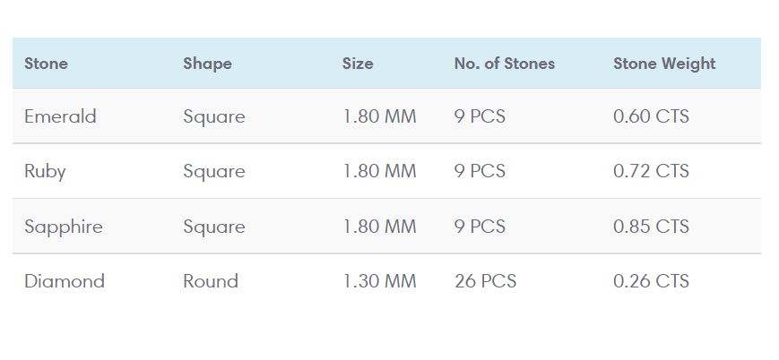This screenshot has height=360, width=779.
Task: Select the Sapphire stone cell
Action: [64, 227]
